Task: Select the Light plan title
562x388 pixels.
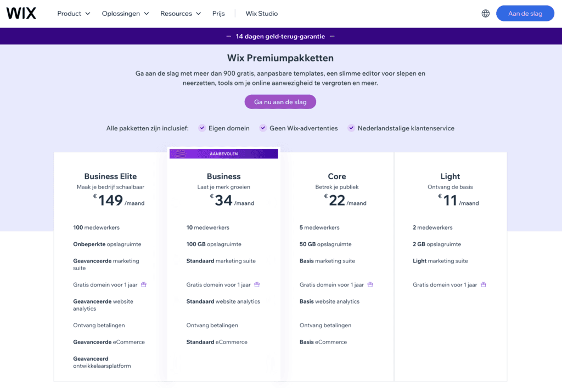Action: (x=450, y=176)
